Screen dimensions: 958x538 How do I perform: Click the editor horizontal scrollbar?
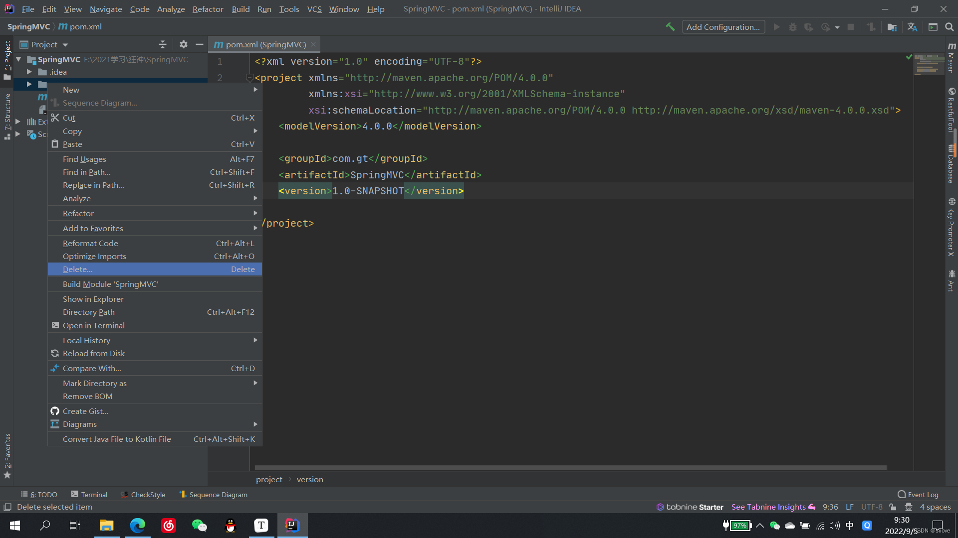(570, 468)
